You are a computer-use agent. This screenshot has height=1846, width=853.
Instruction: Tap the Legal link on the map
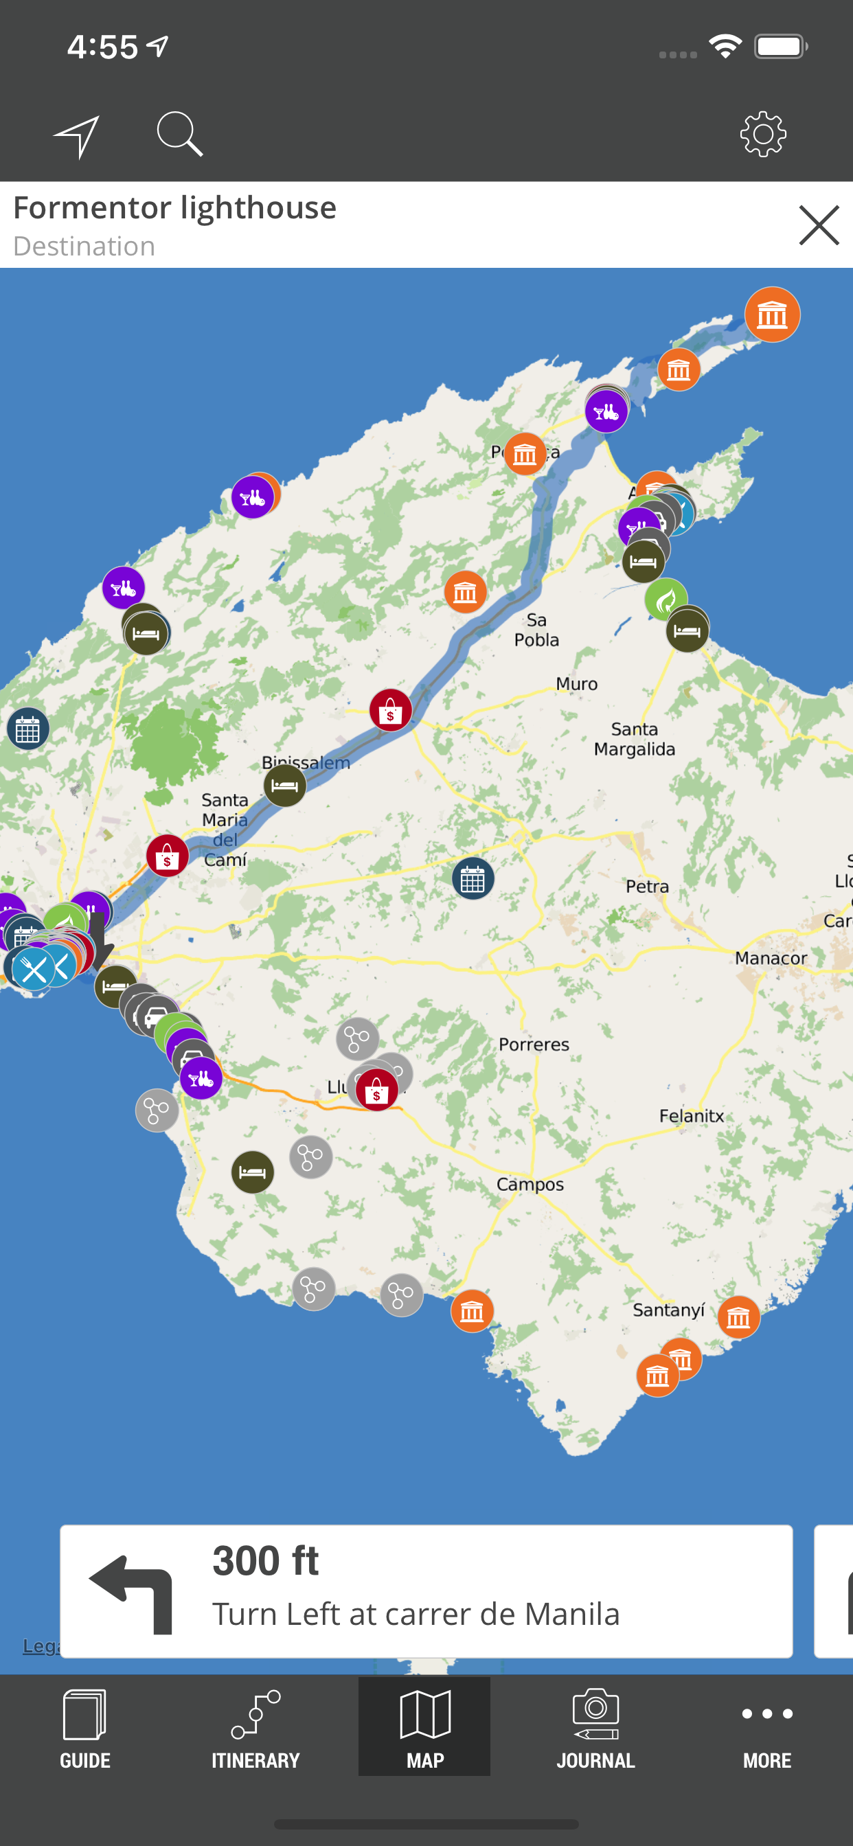click(41, 1645)
